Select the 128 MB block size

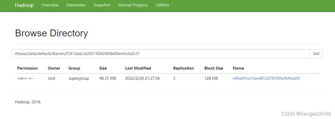coord(211,78)
